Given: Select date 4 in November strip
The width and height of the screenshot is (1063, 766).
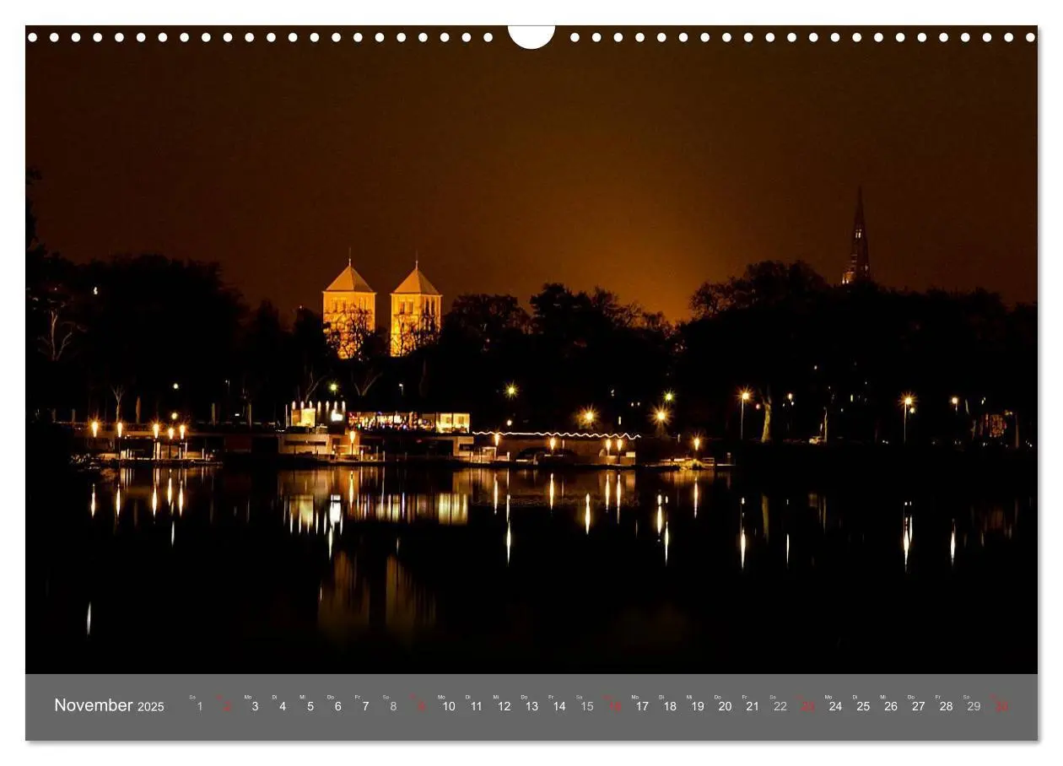Looking at the screenshot, I should [x=283, y=706].
